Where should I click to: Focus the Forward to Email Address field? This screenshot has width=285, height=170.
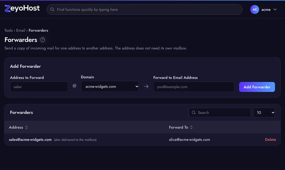pos(194,87)
